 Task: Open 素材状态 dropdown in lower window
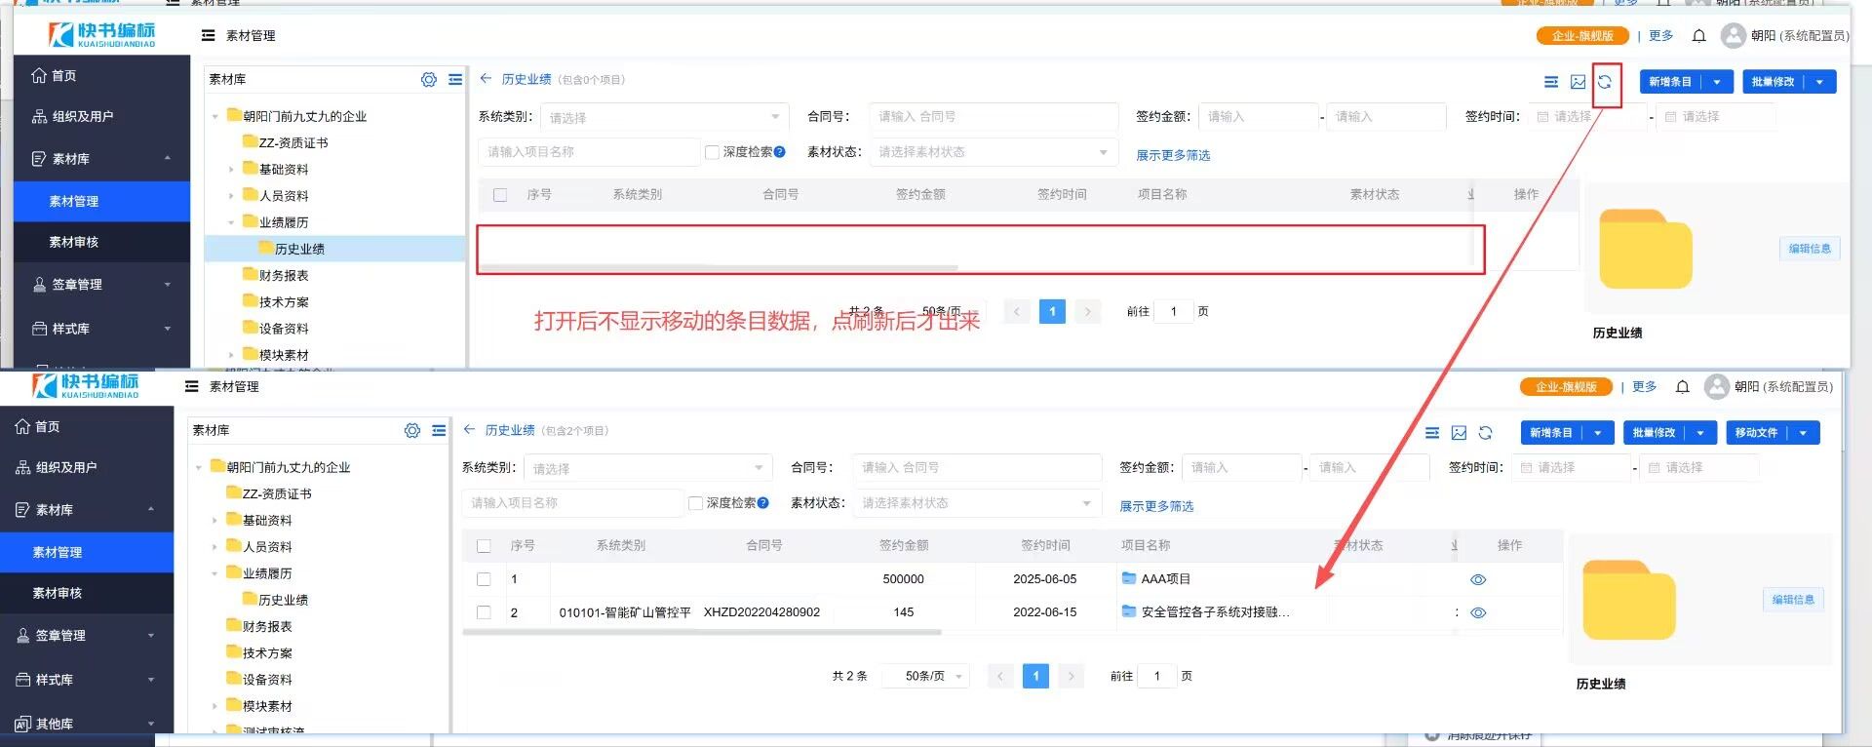(976, 503)
